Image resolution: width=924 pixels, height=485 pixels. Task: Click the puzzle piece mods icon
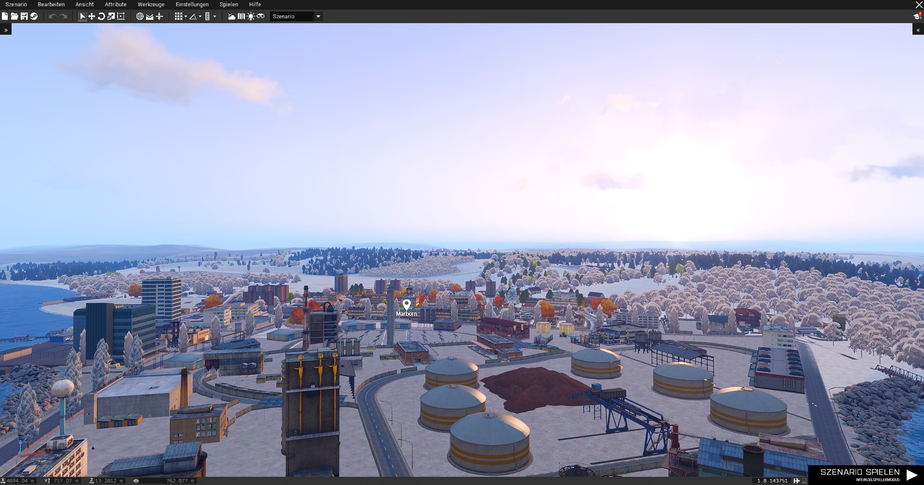797,481
